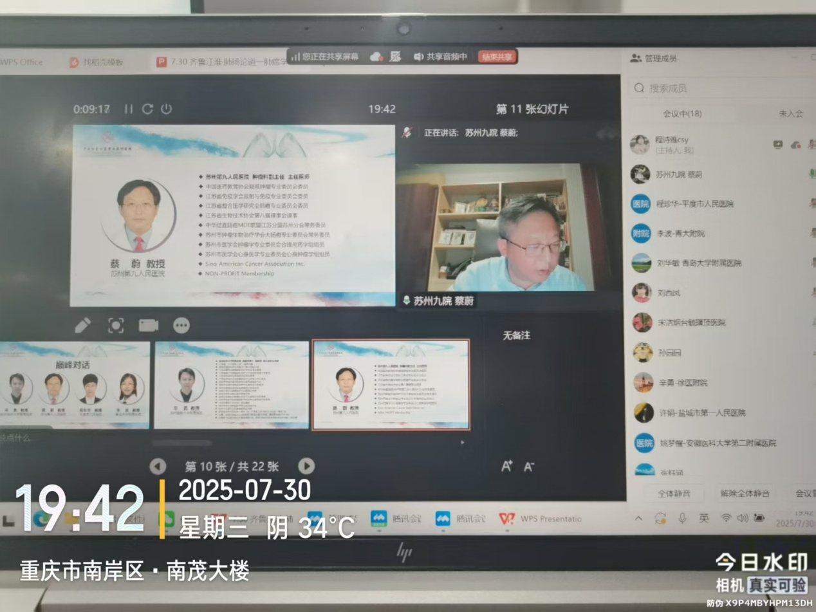Click the restart slideshow icon
This screenshot has width=816, height=612.
(147, 109)
